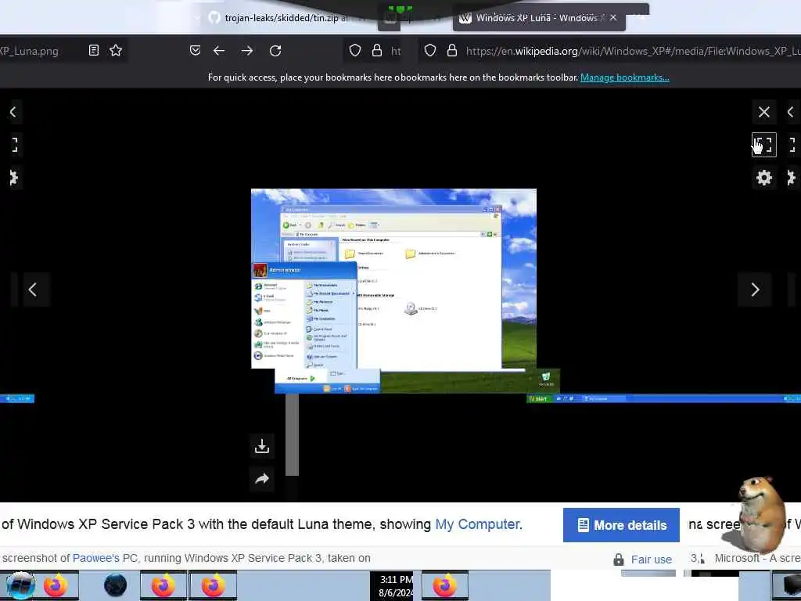Close the Windows XP Luna tab

(613, 18)
